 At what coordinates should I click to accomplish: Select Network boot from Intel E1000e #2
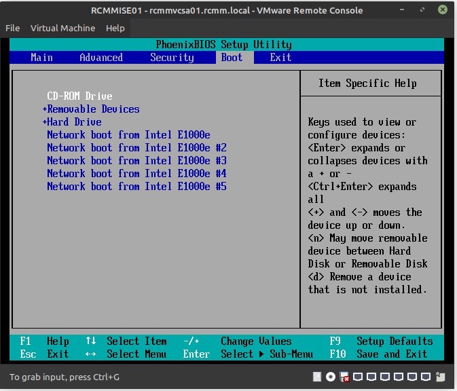(136, 147)
